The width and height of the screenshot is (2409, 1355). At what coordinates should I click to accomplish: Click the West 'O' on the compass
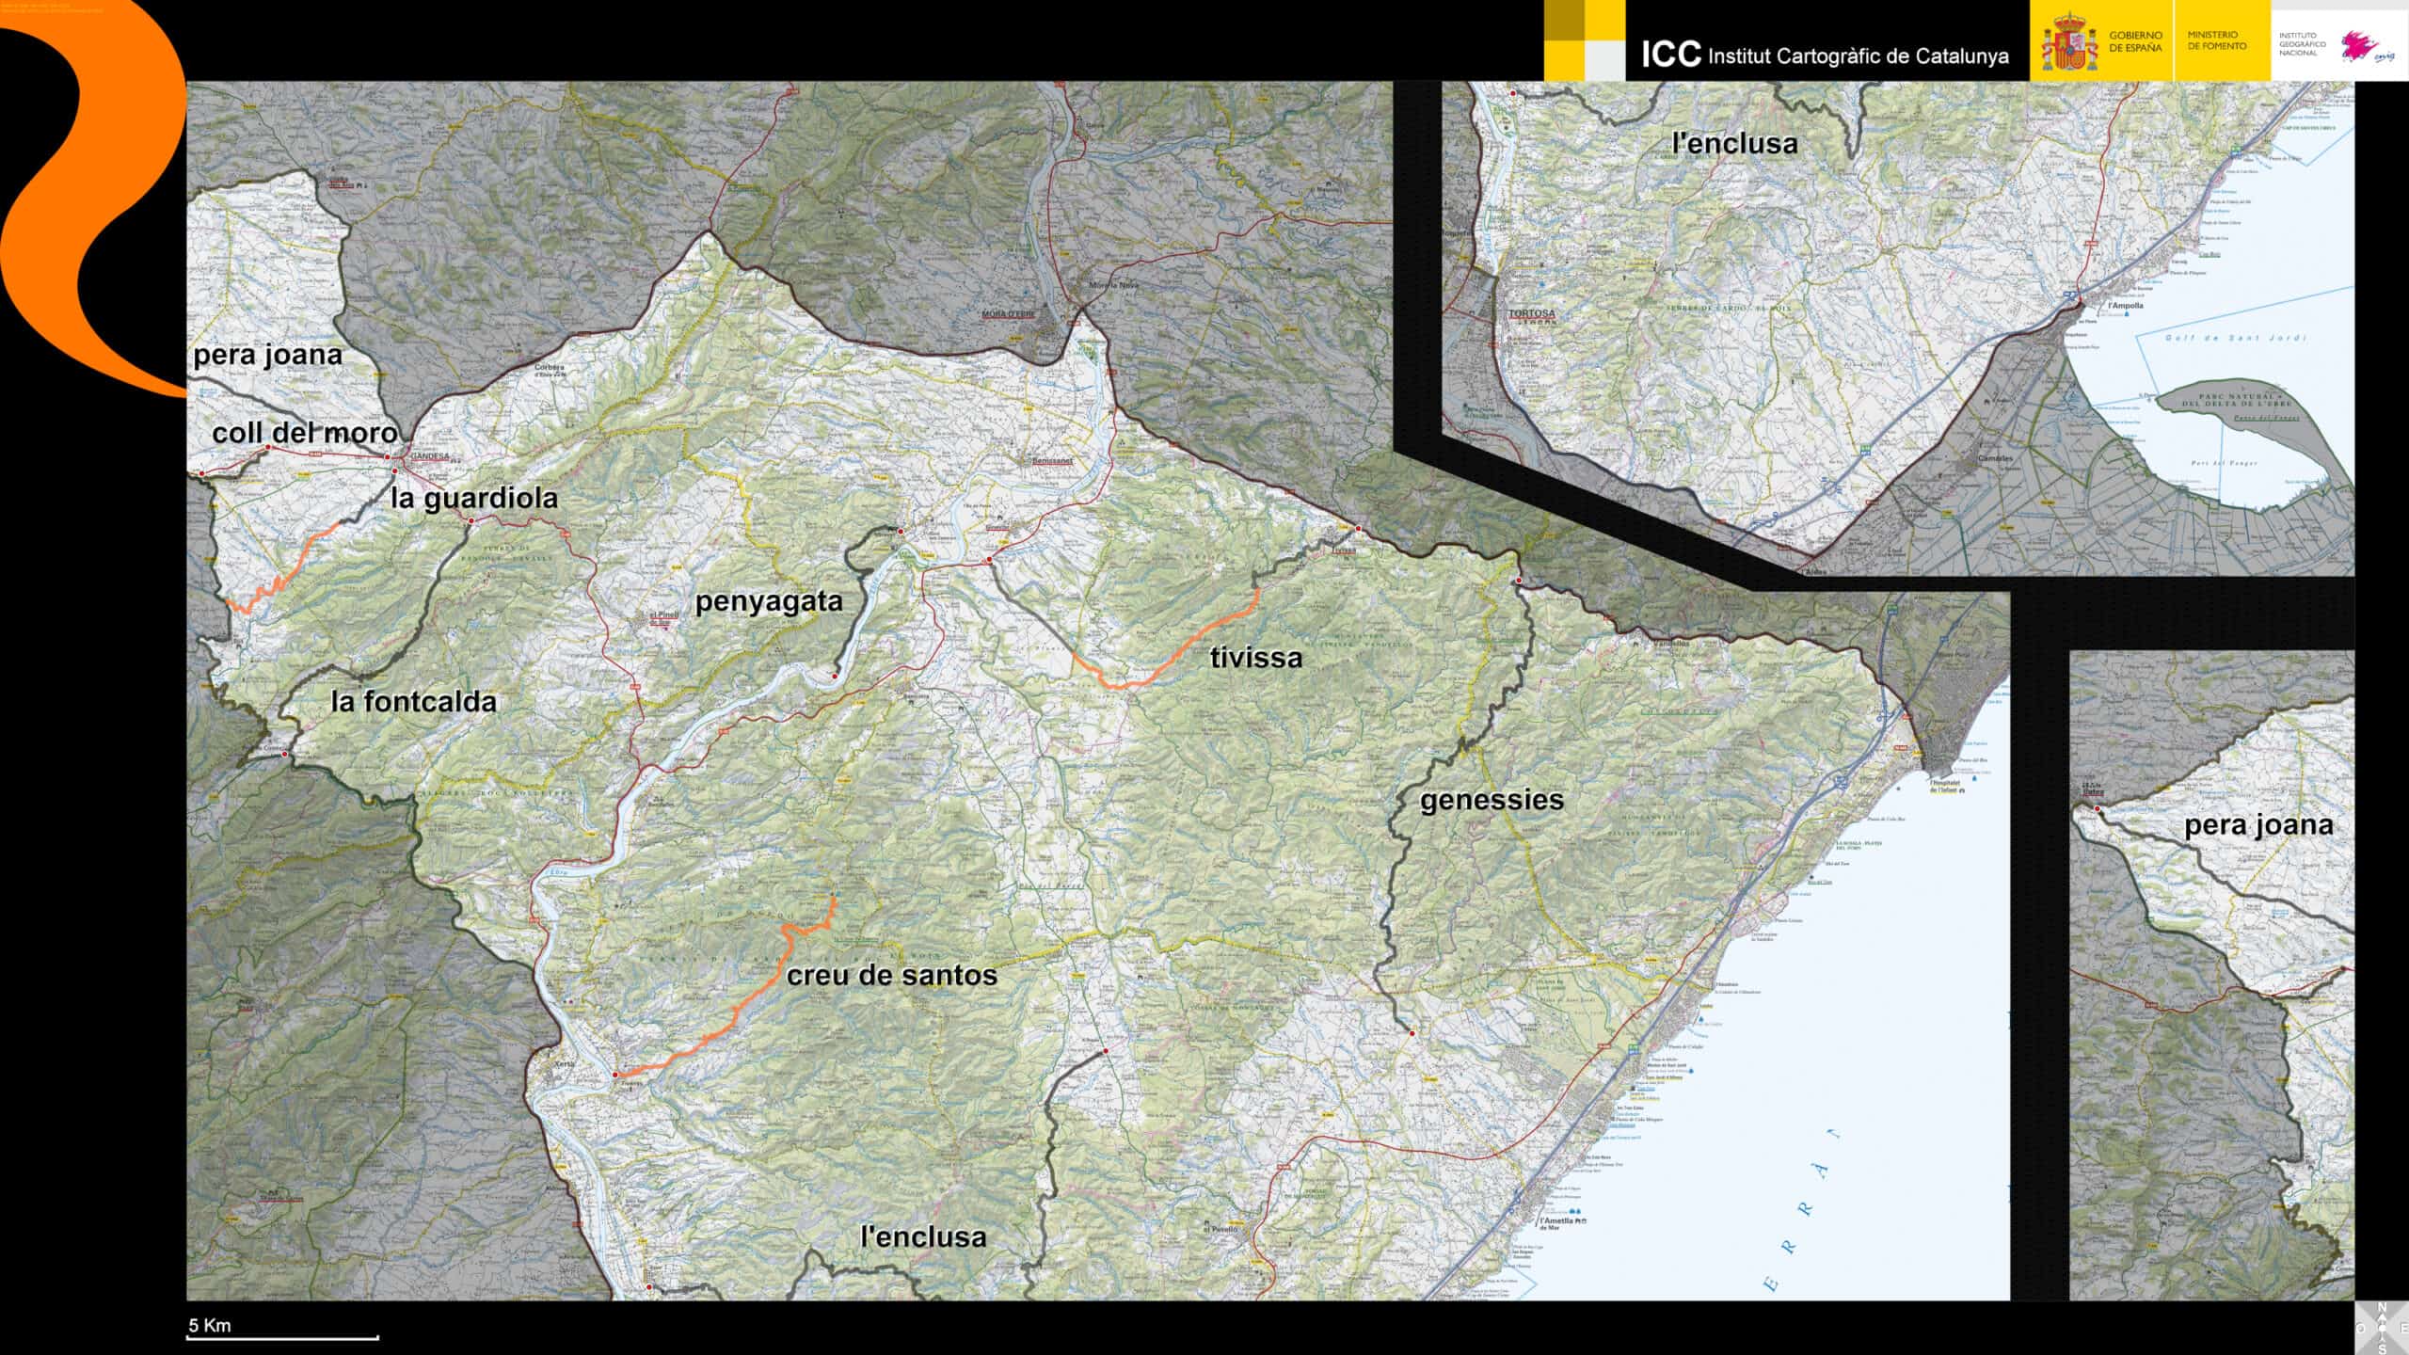[x=2360, y=1328]
